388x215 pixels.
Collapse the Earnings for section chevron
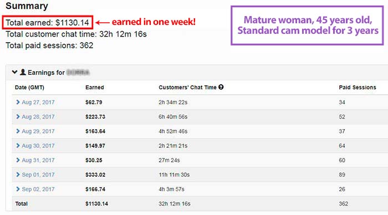coord(14,72)
